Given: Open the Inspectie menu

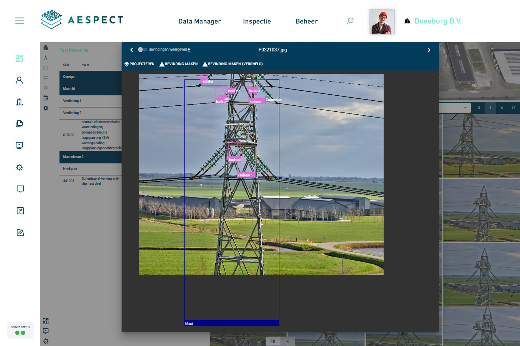Looking at the screenshot, I should tap(257, 21).
